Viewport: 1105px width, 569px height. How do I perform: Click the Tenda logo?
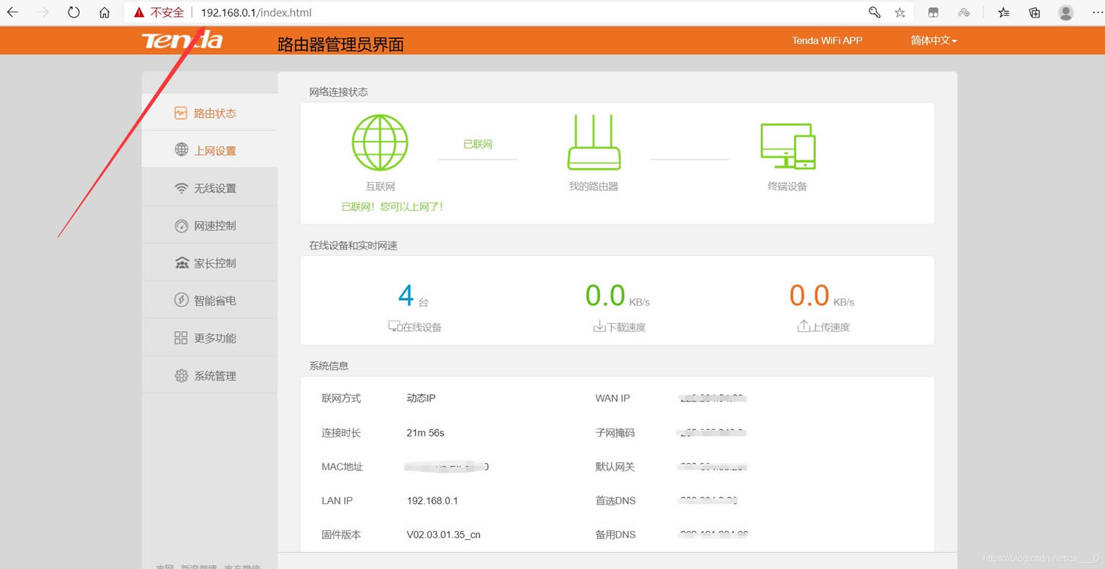[181, 40]
